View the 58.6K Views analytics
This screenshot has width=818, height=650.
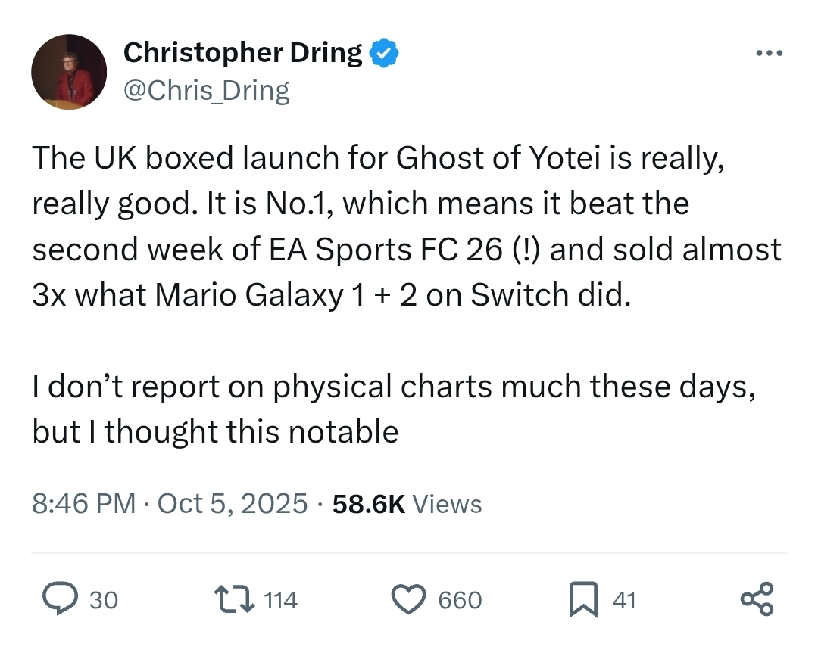407,503
